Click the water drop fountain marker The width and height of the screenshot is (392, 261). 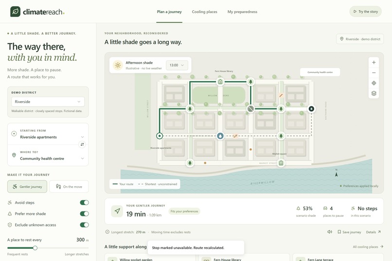point(220,136)
